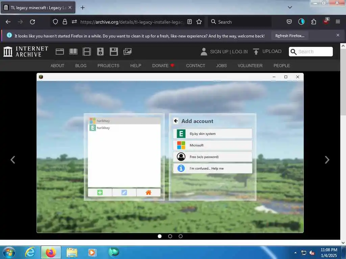The image size is (346, 259).
Task: Open the VOLUNTEER menu item
Action: tap(250, 66)
